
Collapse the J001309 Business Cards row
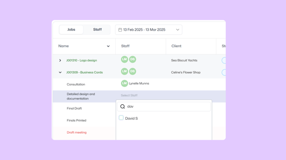[60, 72]
